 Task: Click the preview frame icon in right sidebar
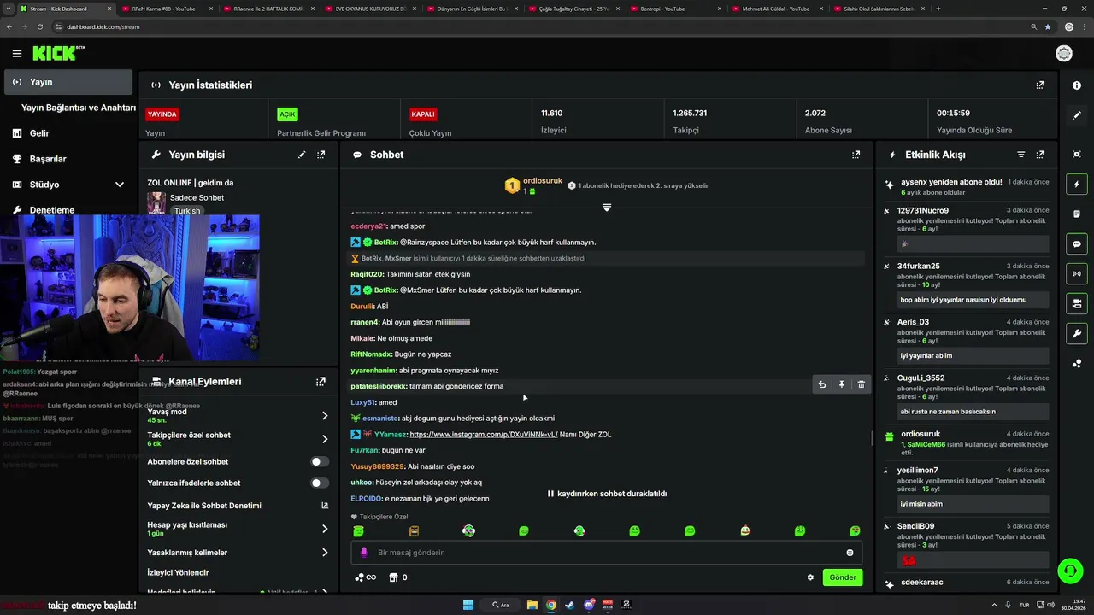(1077, 154)
